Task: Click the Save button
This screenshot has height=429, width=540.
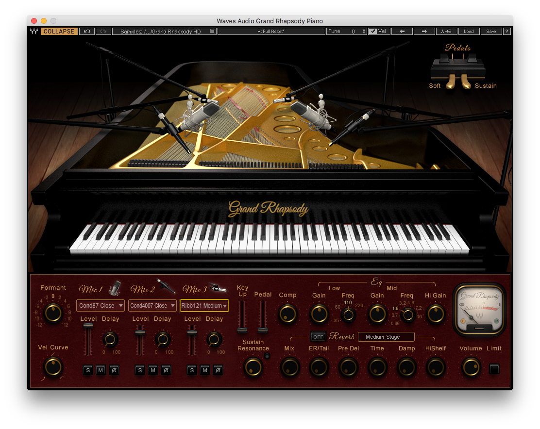Action: click(x=491, y=32)
